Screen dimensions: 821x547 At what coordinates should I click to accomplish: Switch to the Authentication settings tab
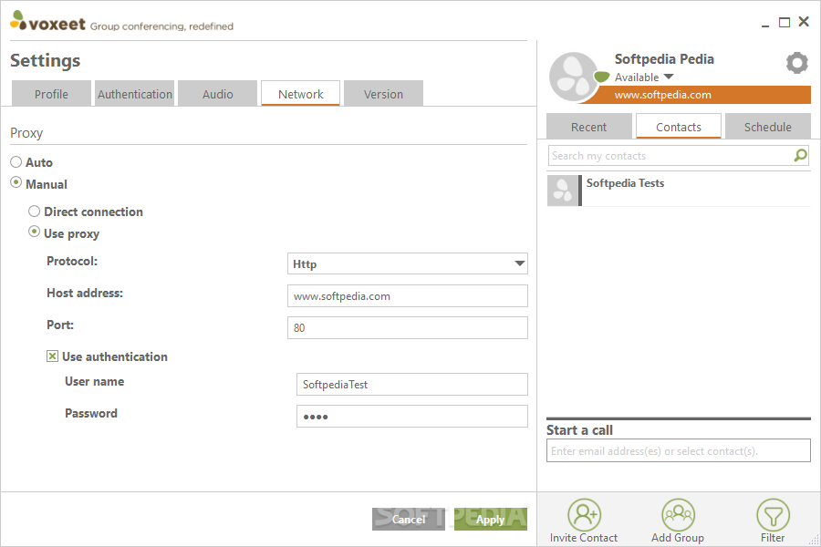(x=135, y=94)
